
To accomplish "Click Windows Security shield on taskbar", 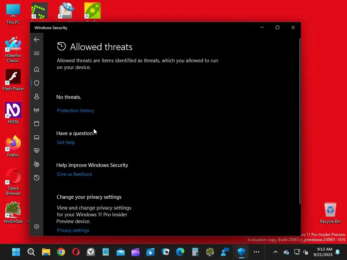I will click(241, 252).
